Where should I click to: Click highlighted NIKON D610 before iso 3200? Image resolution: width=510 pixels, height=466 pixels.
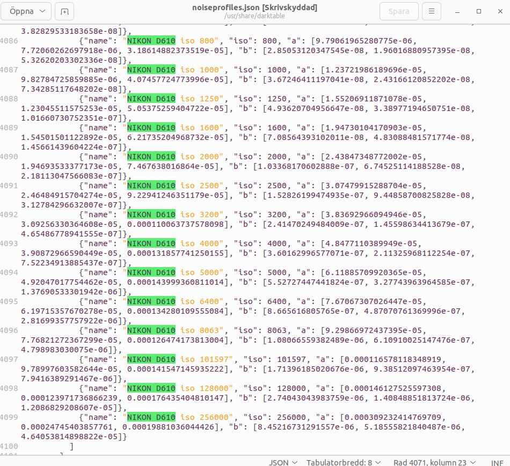coord(151,214)
